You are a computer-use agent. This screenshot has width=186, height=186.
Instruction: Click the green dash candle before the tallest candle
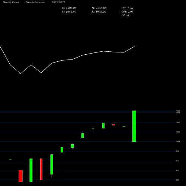click(x=124, y=126)
